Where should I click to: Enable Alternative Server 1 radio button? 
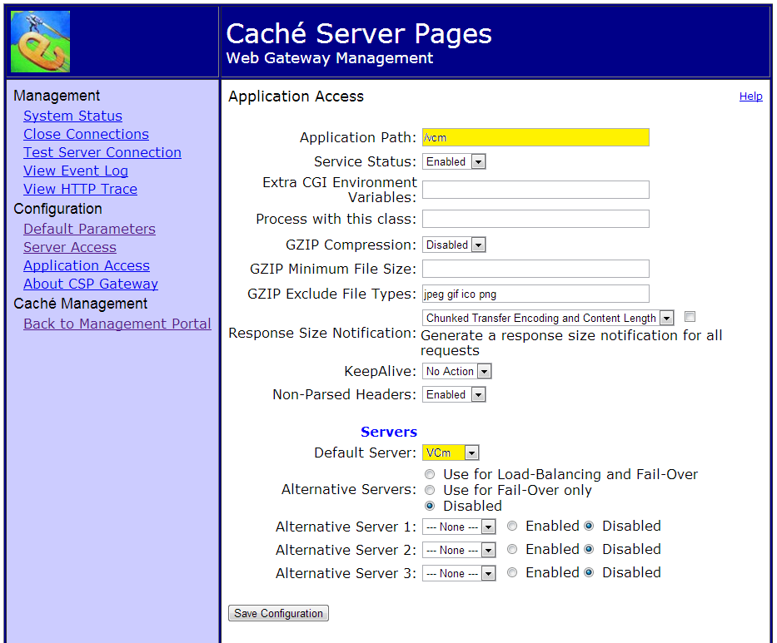[512, 526]
